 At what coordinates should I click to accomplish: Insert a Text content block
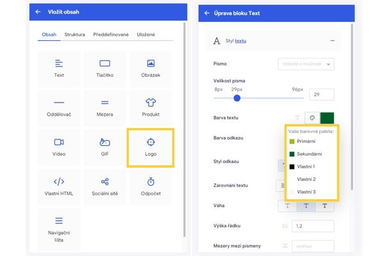pos(59,69)
